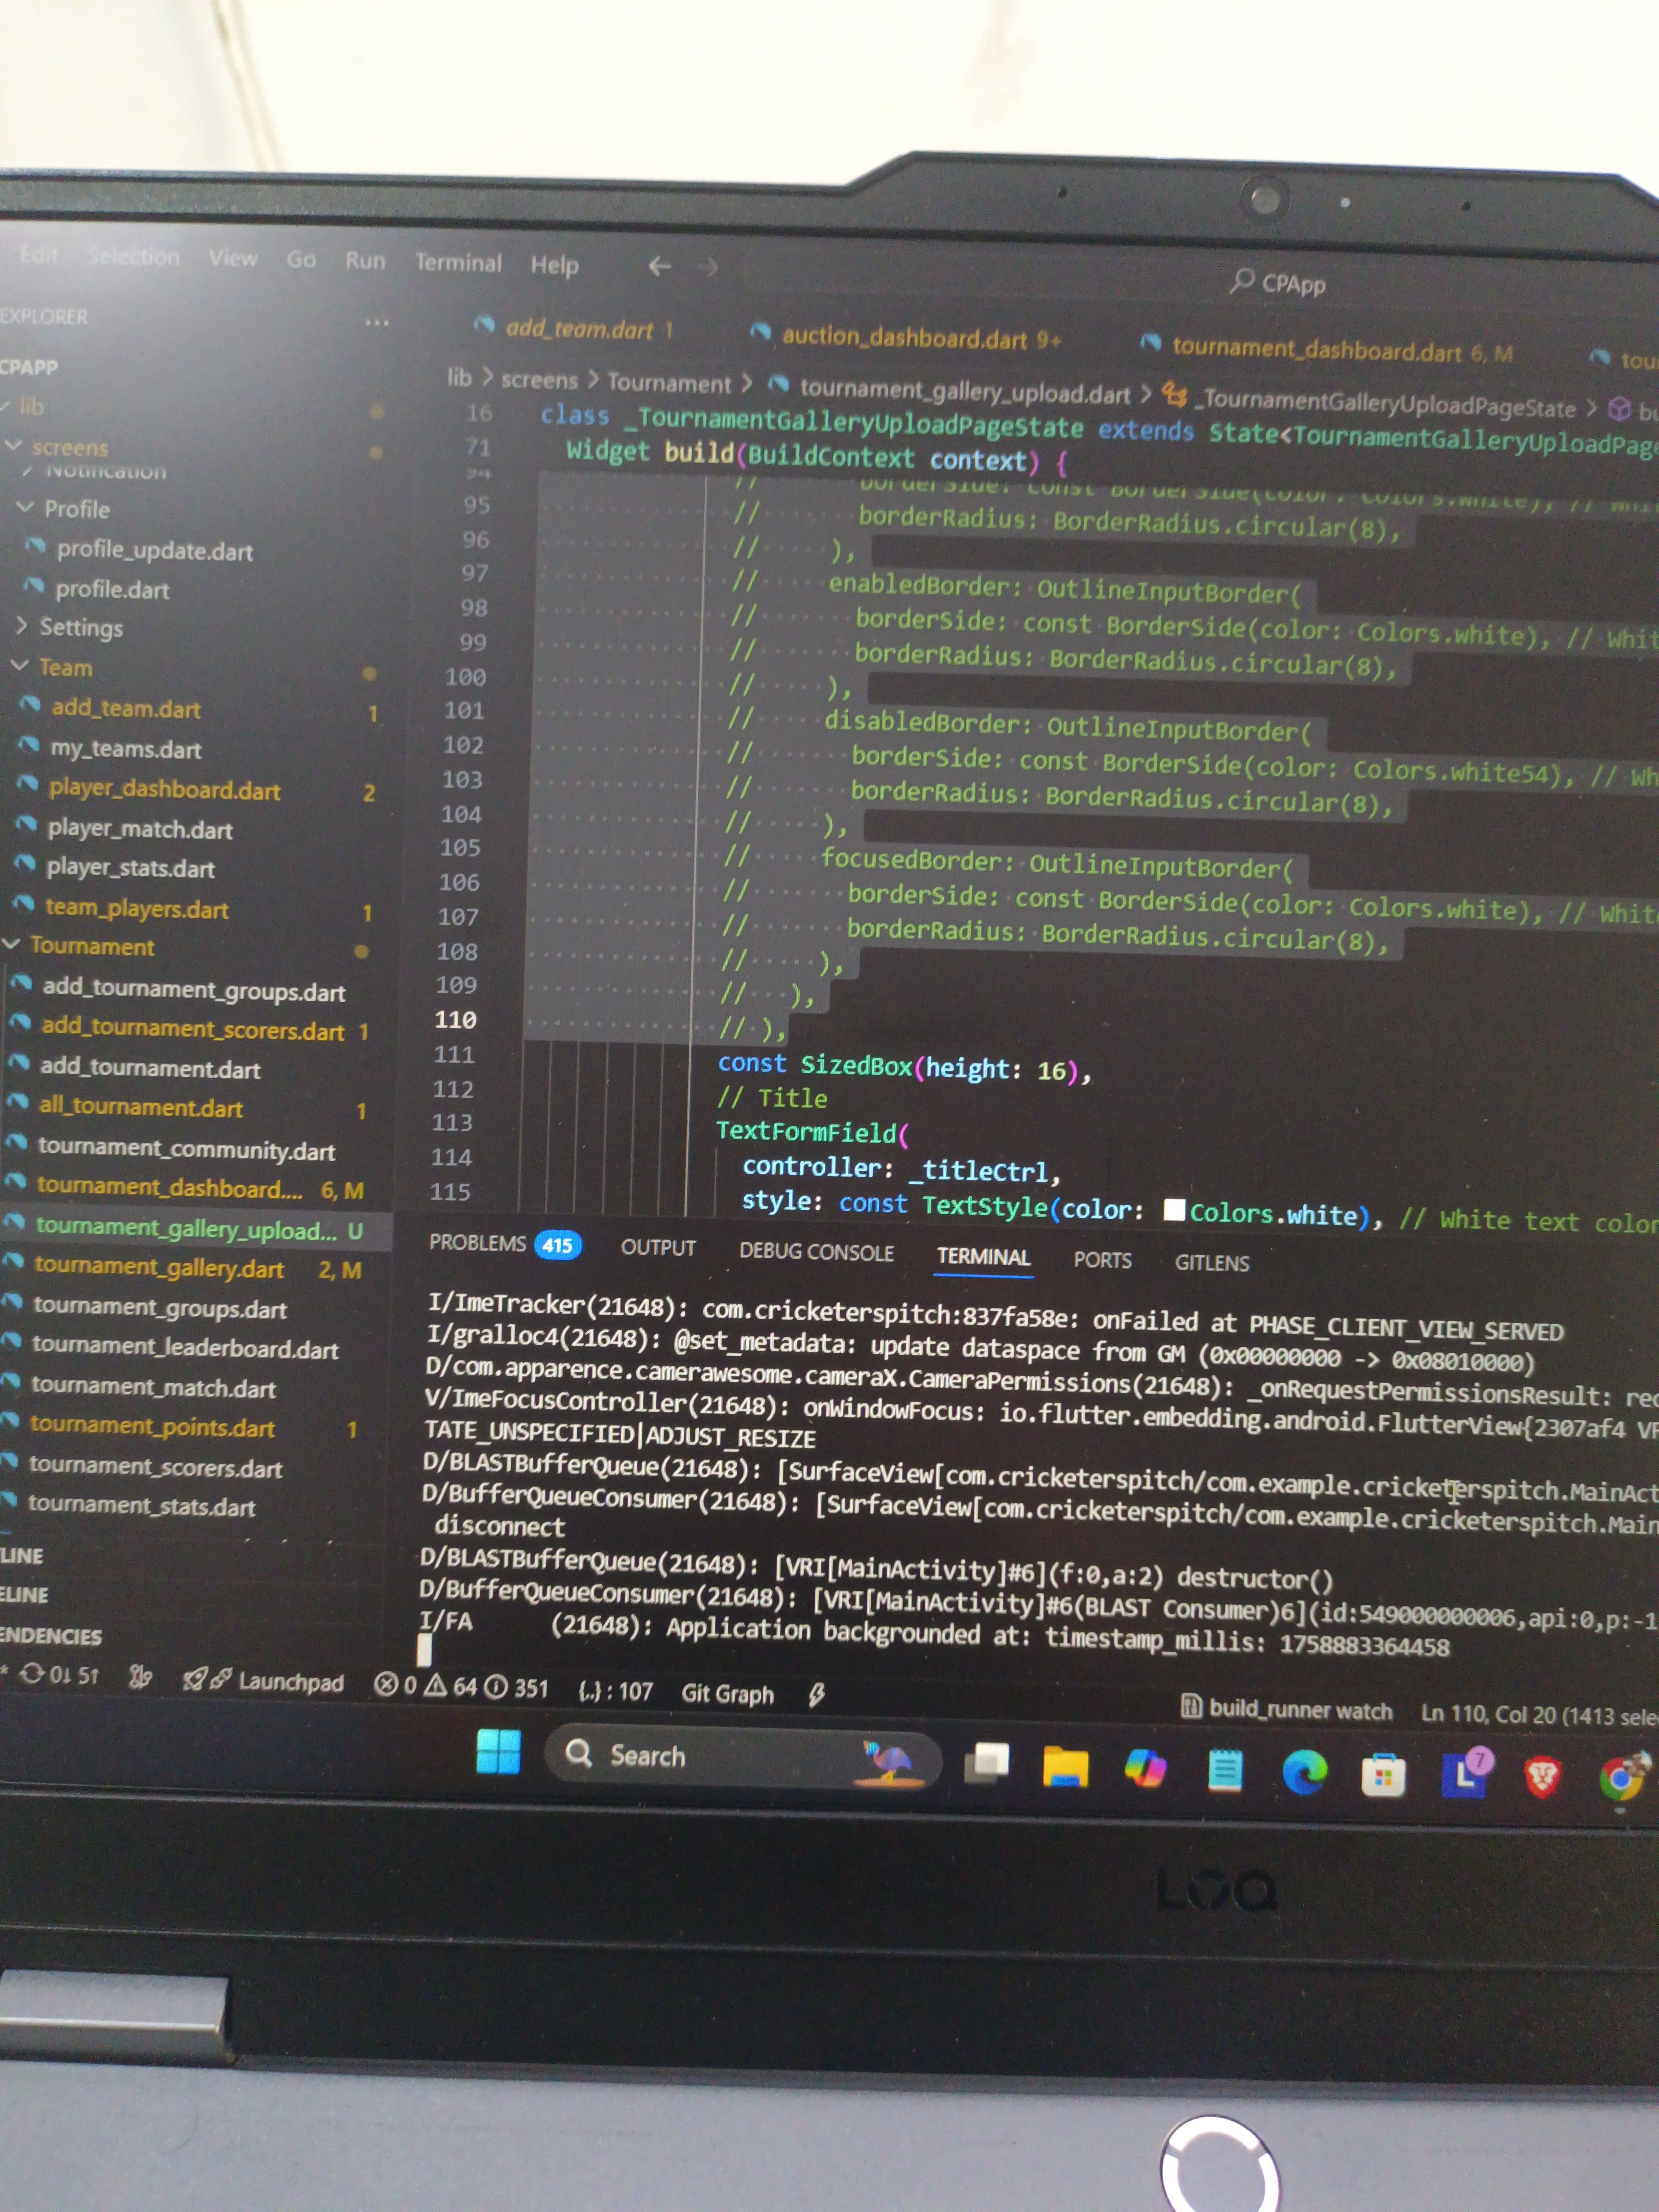Open errors and warnings count in status bar
Image resolution: width=1659 pixels, height=2212 pixels.
click(x=462, y=1687)
